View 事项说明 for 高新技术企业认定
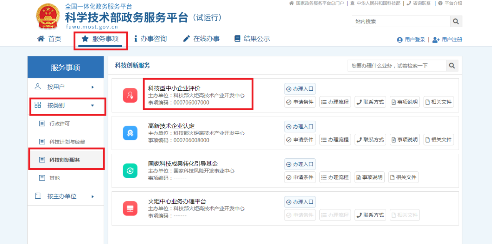492x244 pixels. point(405,139)
